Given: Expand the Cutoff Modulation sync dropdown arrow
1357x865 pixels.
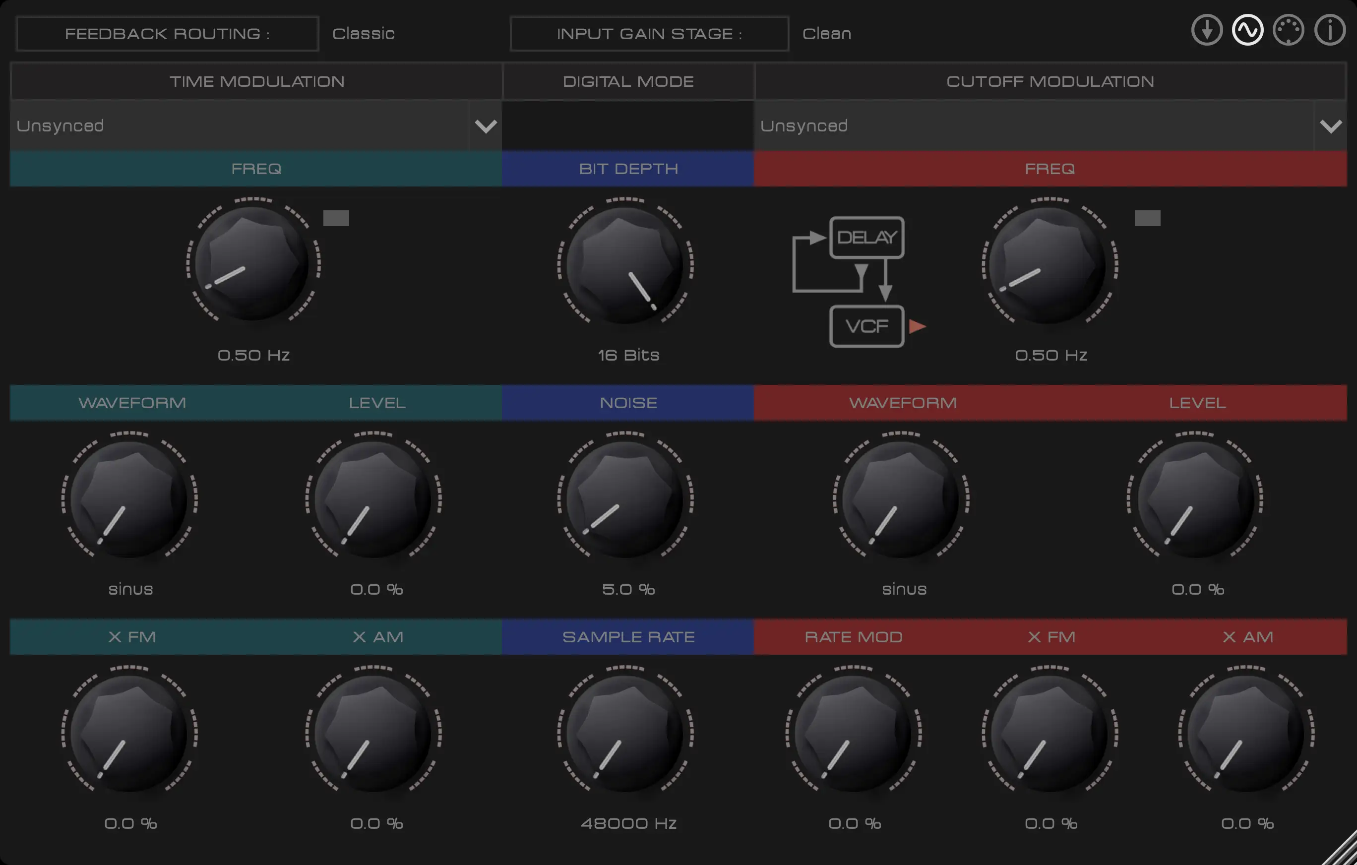Looking at the screenshot, I should point(1331,125).
